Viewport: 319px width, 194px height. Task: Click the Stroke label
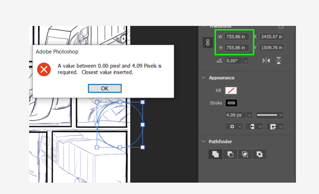coord(216,103)
